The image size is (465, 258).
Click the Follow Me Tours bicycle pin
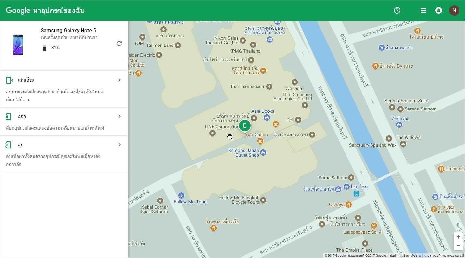[x=181, y=195]
